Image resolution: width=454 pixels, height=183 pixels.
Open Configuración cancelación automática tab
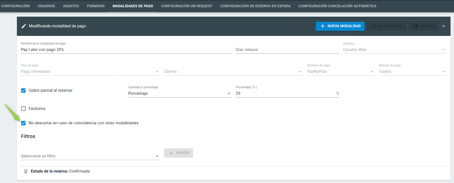pos(337,6)
